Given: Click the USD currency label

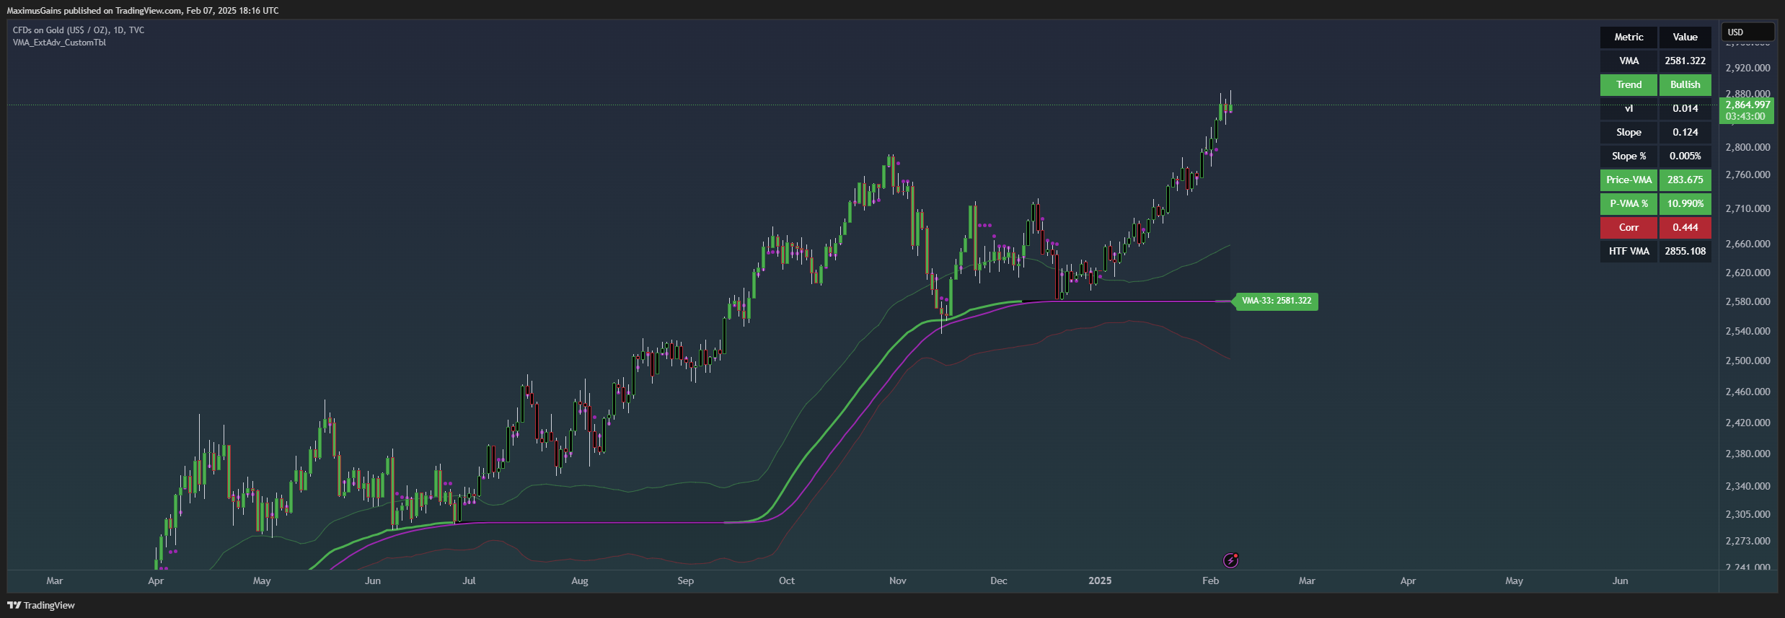Looking at the screenshot, I should (x=1747, y=32).
